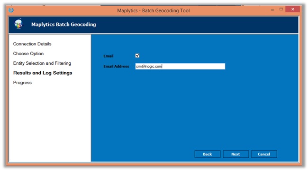The image size is (308, 171).
Task: Proceed with the Next button
Action: 236,154
